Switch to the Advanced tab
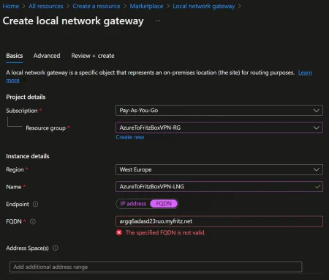 (x=47, y=56)
